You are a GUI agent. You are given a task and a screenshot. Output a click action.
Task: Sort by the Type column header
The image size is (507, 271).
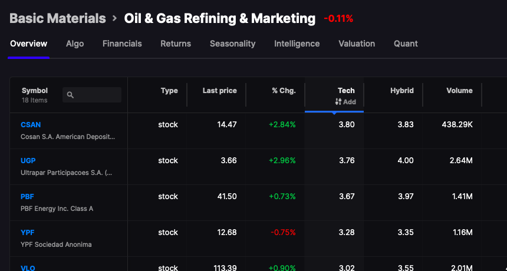pyautogui.click(x=169, y=91)
